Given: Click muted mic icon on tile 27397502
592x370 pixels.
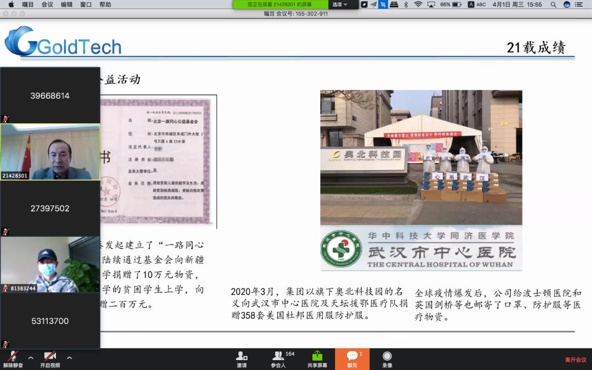Looking at the screenshot, I should click(x=5, y=231).
